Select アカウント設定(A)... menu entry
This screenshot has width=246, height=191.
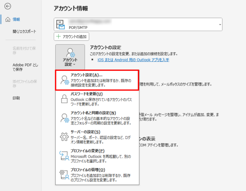coord(98,80)
